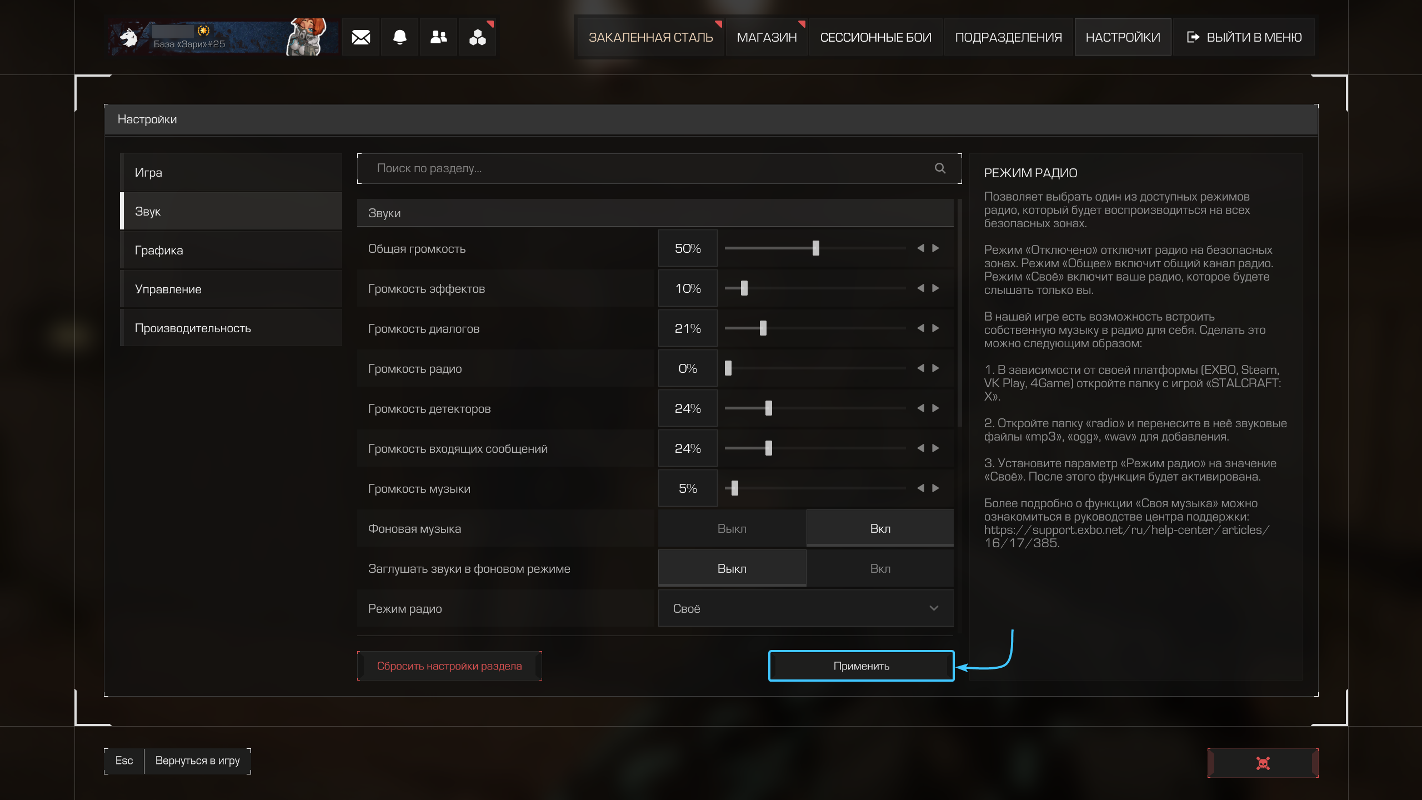Click the red skull icon button

click(x=1263, y=763)
